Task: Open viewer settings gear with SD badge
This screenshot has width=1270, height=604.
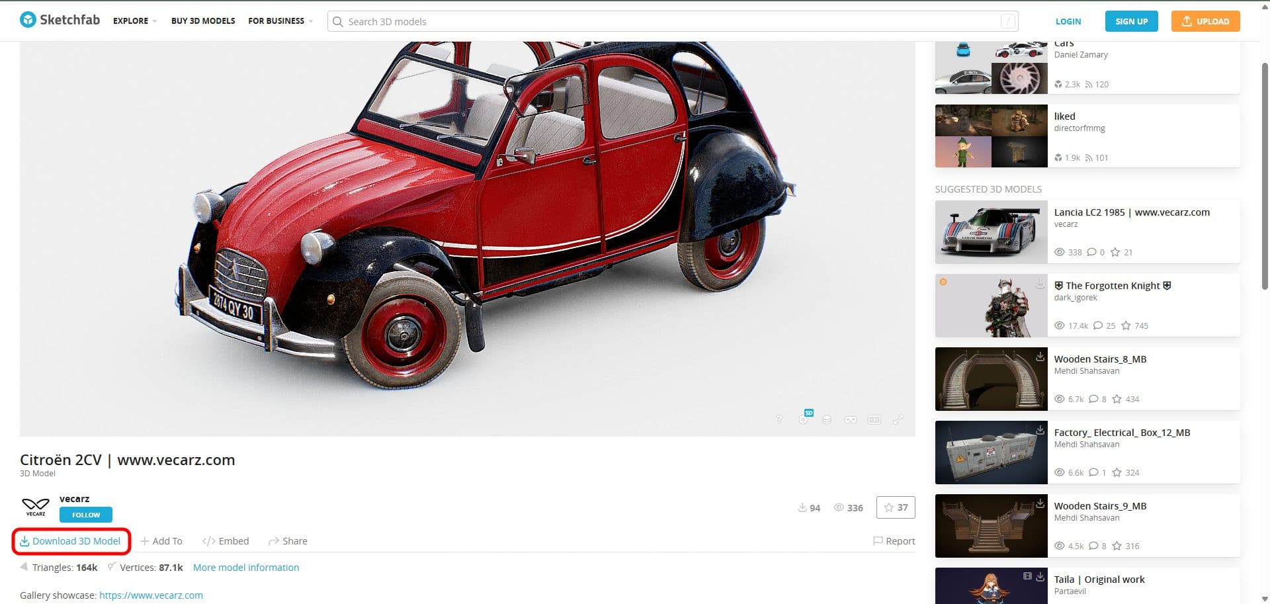Action: point(804,418)
